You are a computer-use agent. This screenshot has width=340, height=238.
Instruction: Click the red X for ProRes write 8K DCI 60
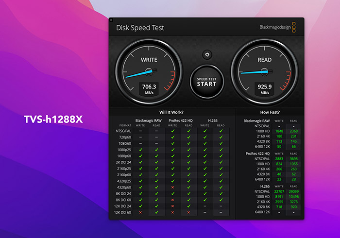pyautogui.click(x=172, y=200)
